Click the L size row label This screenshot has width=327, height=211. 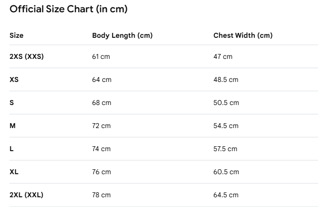(x=11, y=149)
